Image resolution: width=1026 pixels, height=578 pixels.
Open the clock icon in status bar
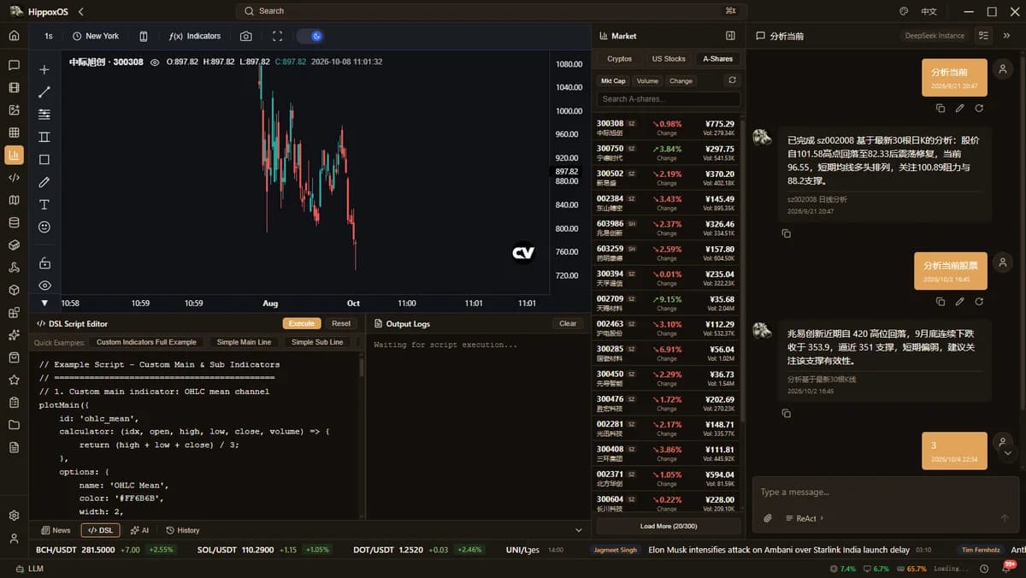pos(984,569)
